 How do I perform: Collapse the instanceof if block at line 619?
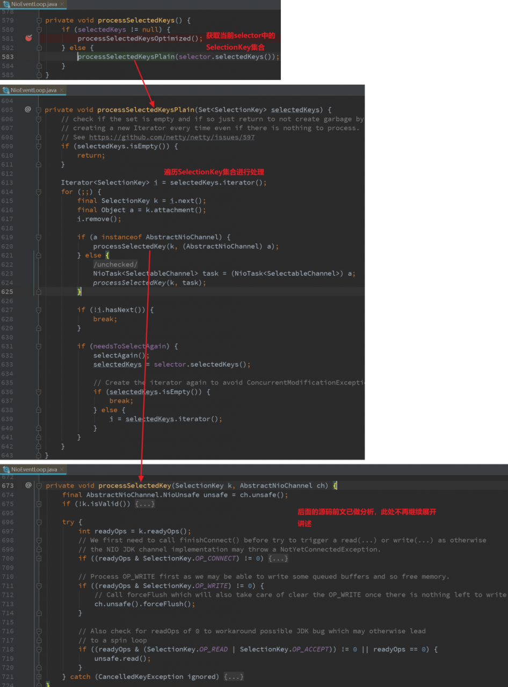click(x=39, y=237)
